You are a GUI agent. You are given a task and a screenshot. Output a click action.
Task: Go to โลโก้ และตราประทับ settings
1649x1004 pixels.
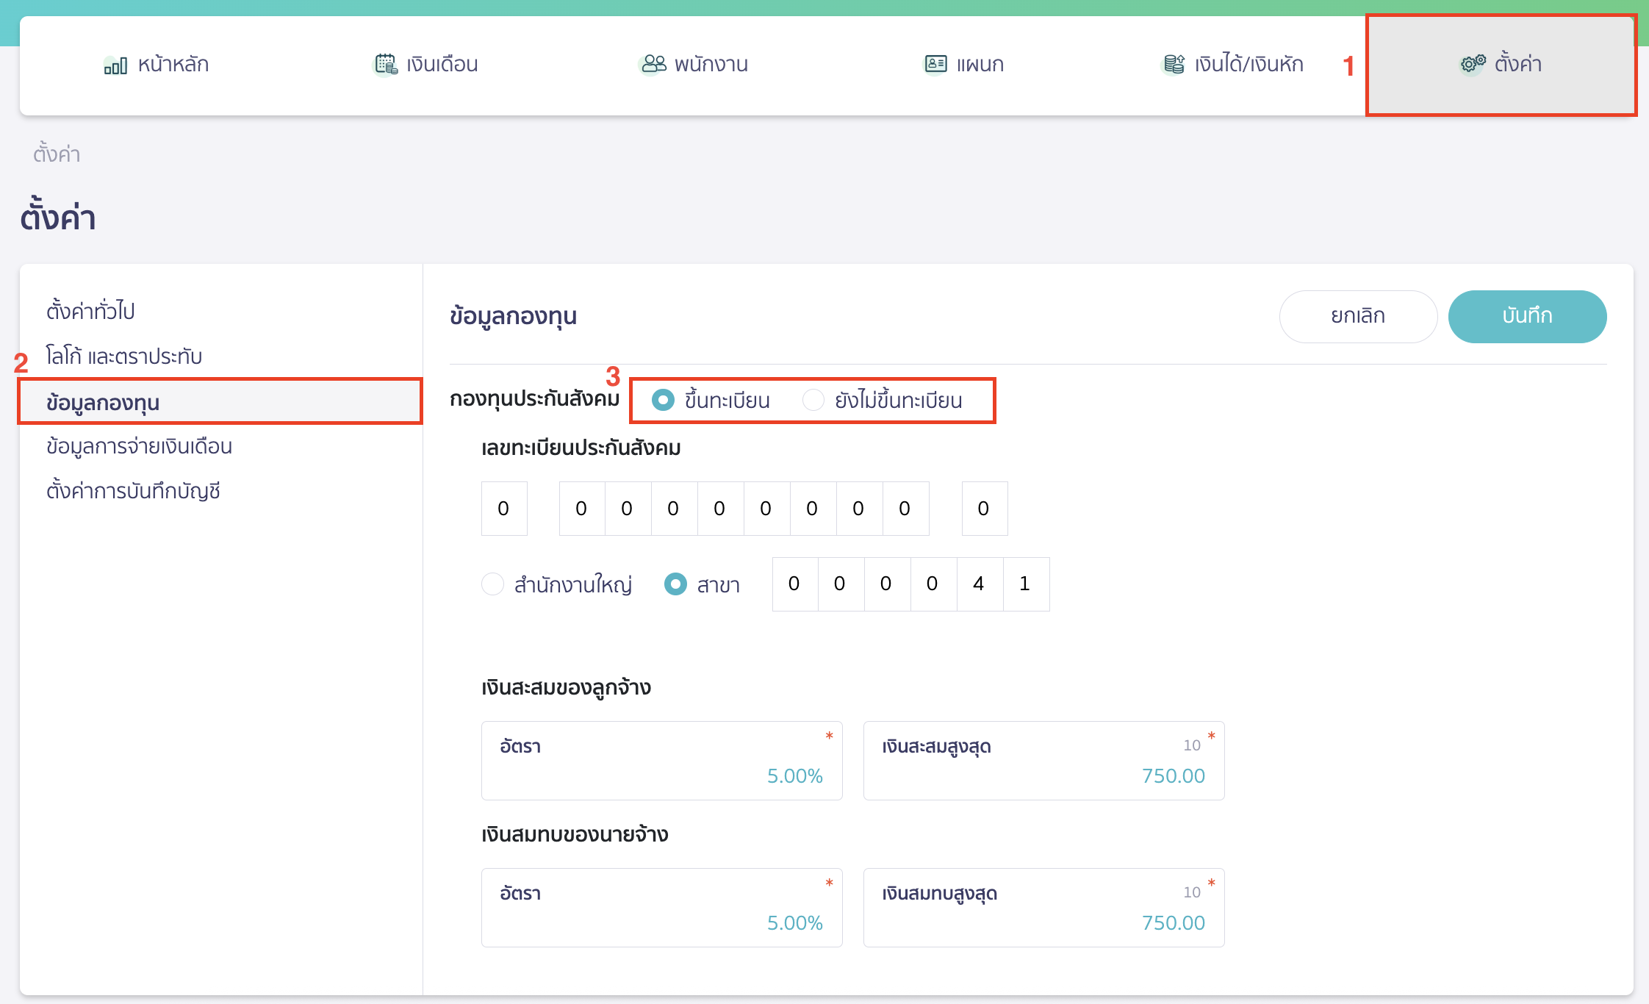[x=123, y=356]
